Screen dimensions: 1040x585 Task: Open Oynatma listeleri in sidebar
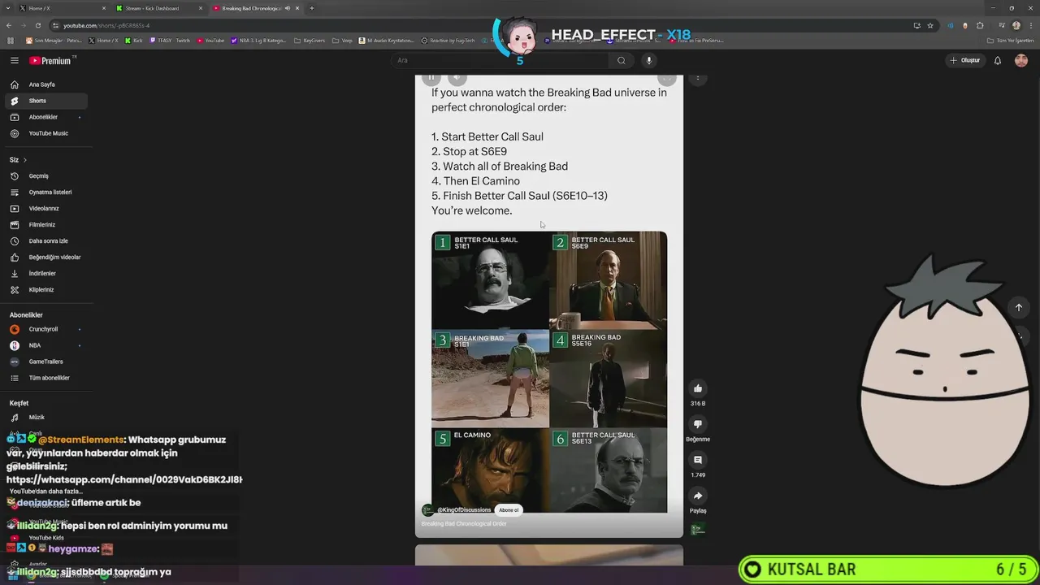click(46, 193)
